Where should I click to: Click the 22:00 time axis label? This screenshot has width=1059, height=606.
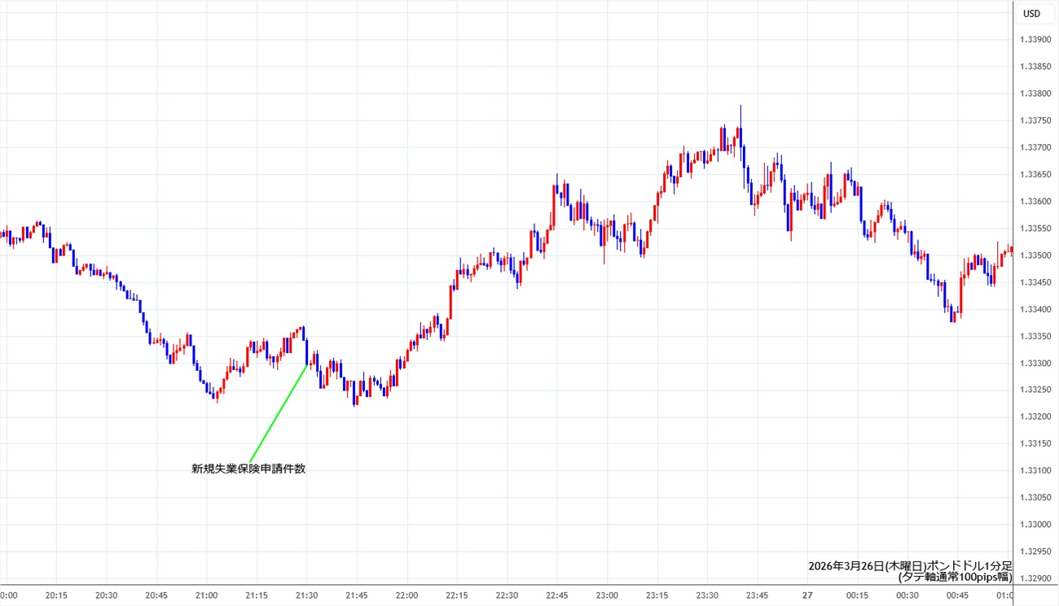click(406, 595)
